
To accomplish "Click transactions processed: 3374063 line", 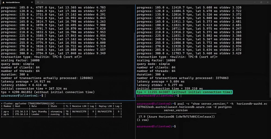I will [x=183, y=78].
